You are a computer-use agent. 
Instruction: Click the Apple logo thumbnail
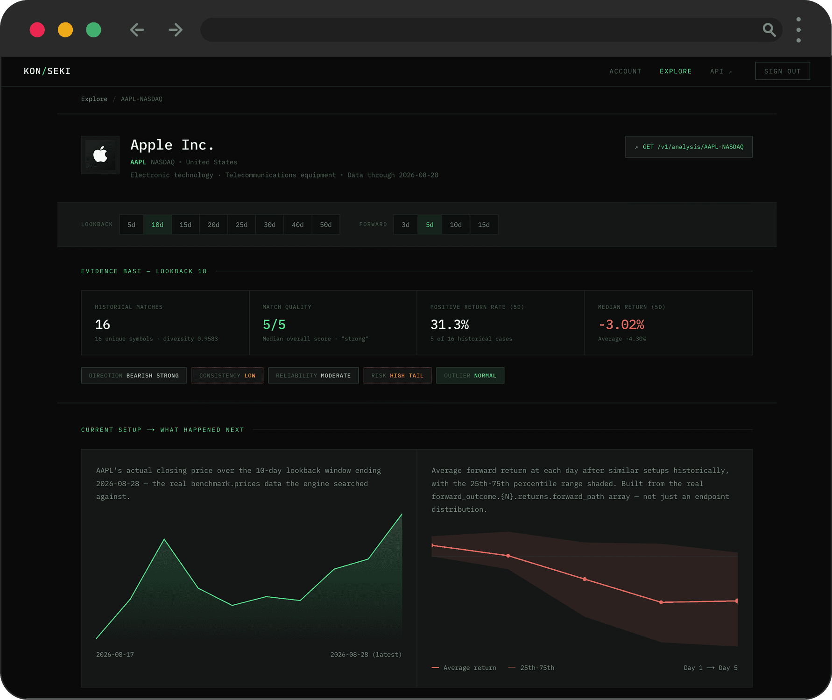click(100, 155)
